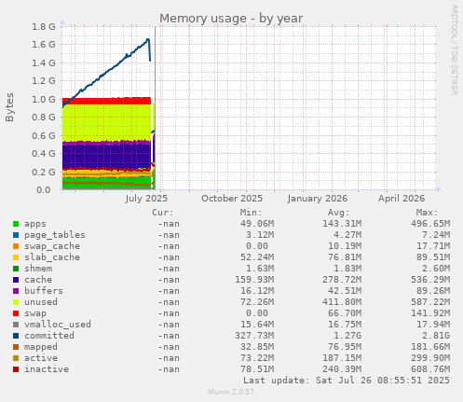Click the unused max value 587.22M
Screen dimensions: 463x402
(430, 302)
